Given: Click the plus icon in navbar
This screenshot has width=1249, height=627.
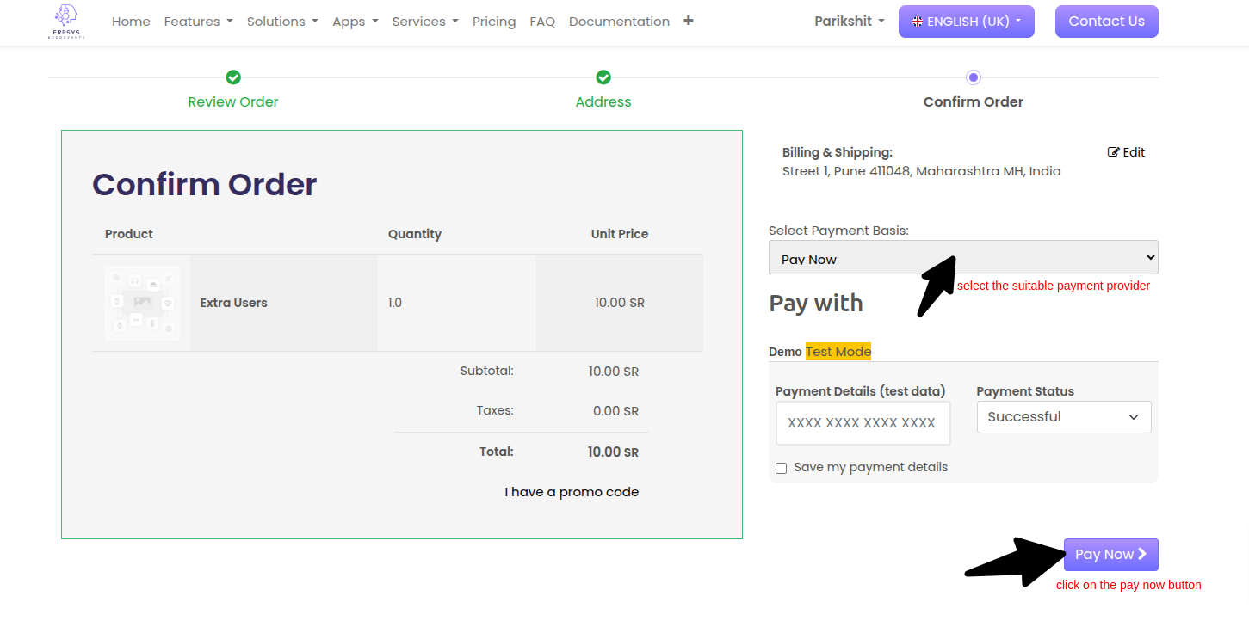Looking at the screenshot, I should (x=688, y=21).
